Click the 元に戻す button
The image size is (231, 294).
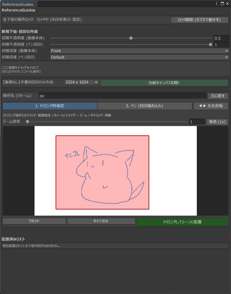point(218,96)
